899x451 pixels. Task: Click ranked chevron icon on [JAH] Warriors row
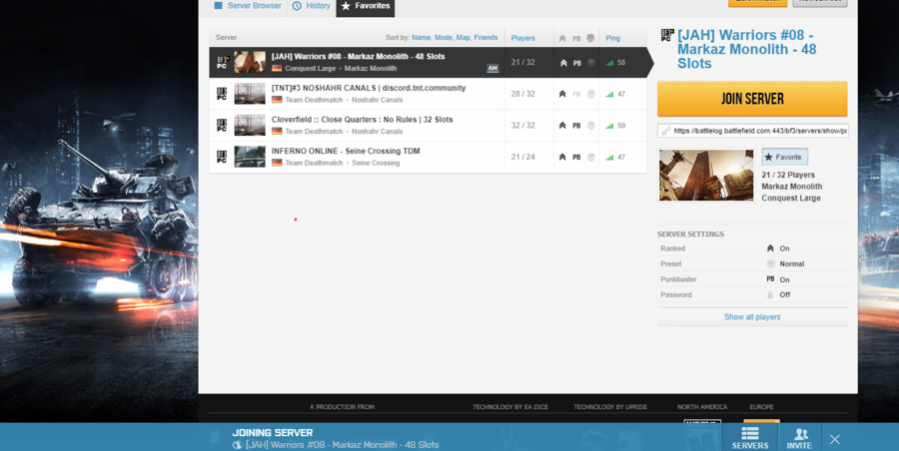click(x=563, y=63)
